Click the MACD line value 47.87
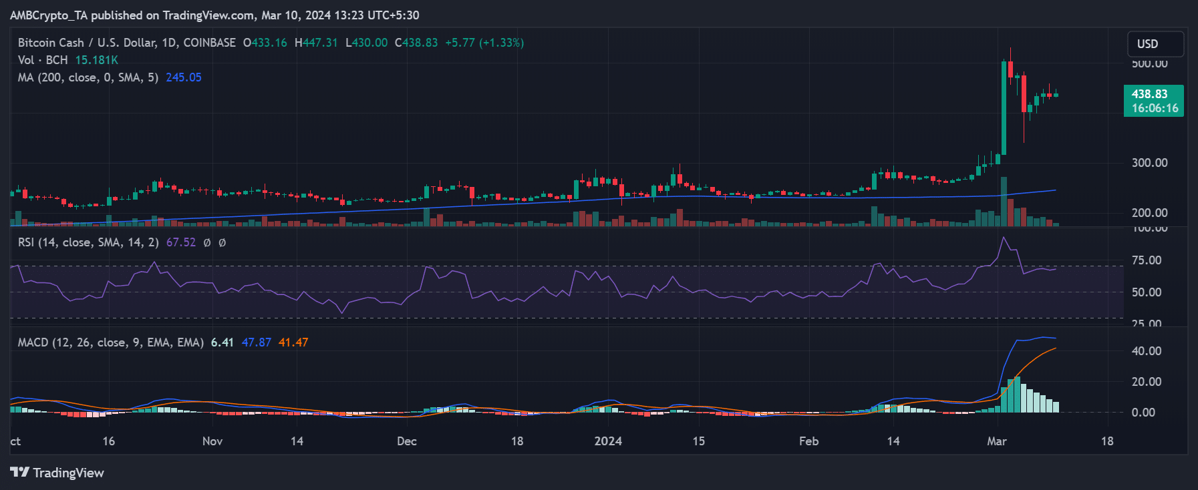The height and width of the screenshot is (490, 1198). click(257, 342)
